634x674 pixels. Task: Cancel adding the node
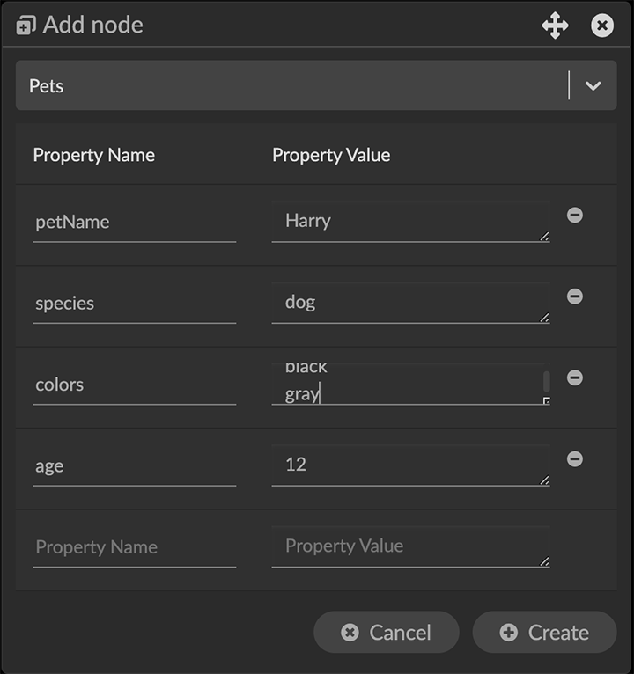click(x=387, y=633)
